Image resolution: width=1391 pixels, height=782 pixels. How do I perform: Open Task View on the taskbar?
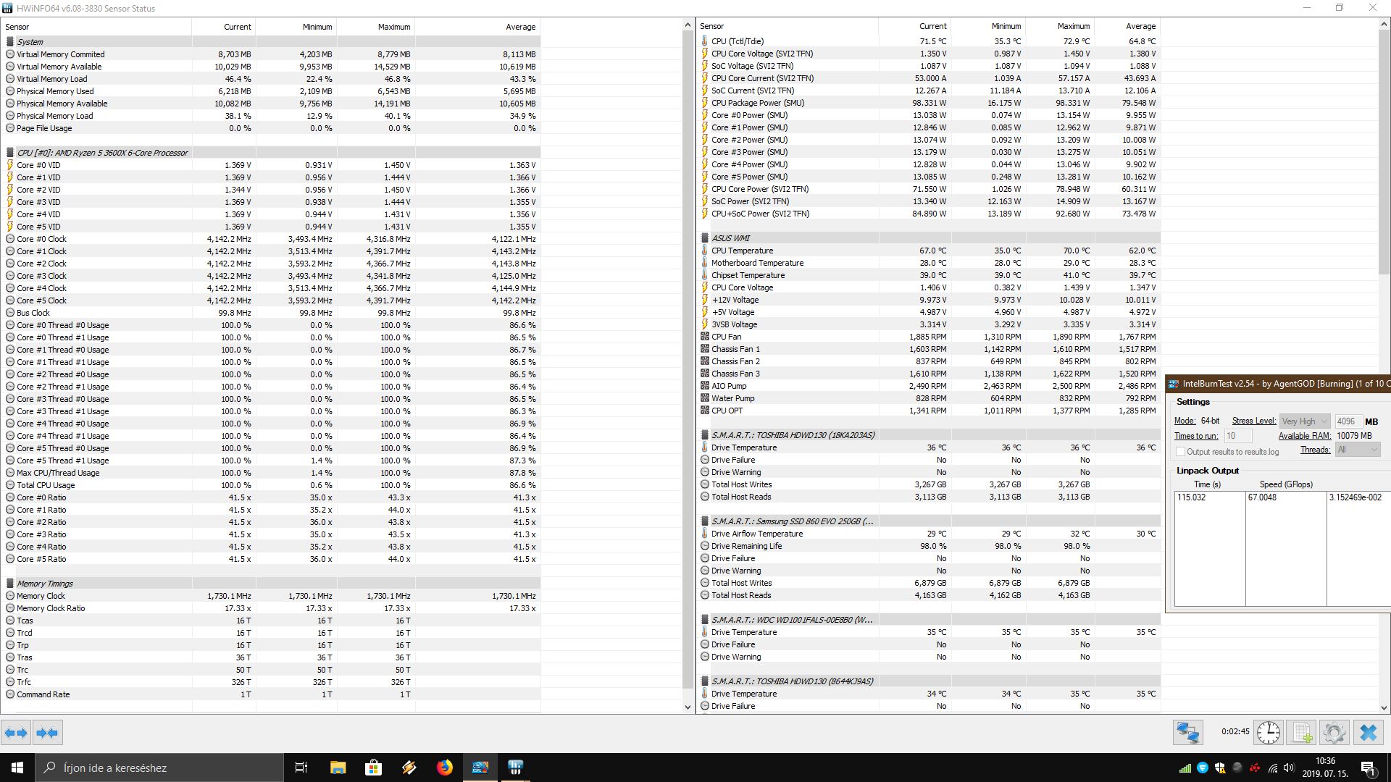click(x=301, y=768)
